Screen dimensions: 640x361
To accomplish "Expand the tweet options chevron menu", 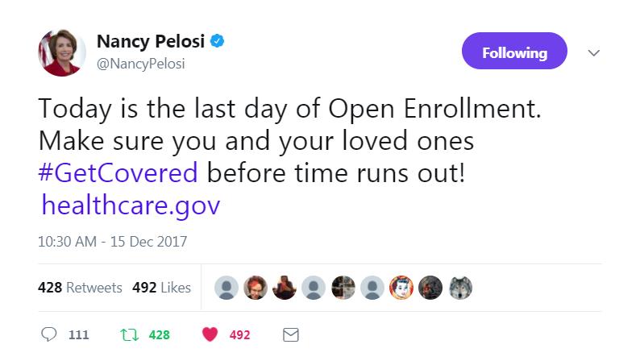I will [x=593, y=52].
